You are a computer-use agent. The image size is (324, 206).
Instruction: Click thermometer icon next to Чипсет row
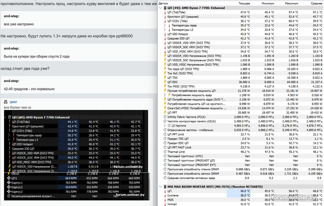165,204
